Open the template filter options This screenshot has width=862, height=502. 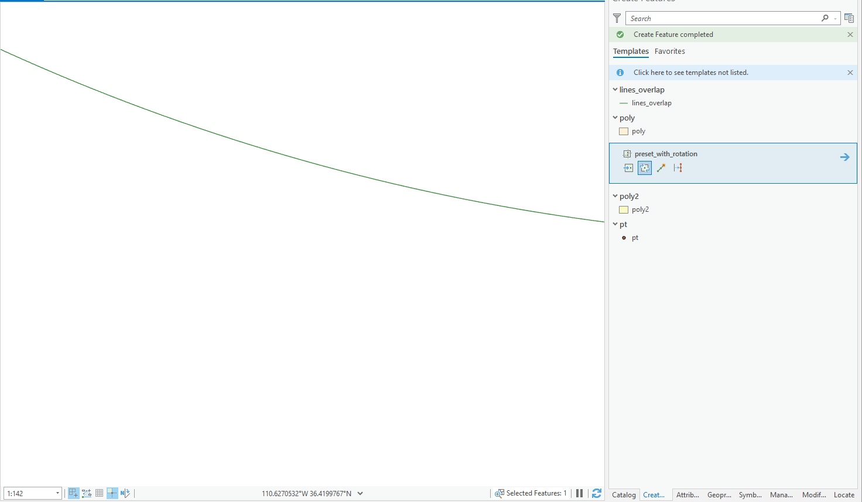pos(617,18)
